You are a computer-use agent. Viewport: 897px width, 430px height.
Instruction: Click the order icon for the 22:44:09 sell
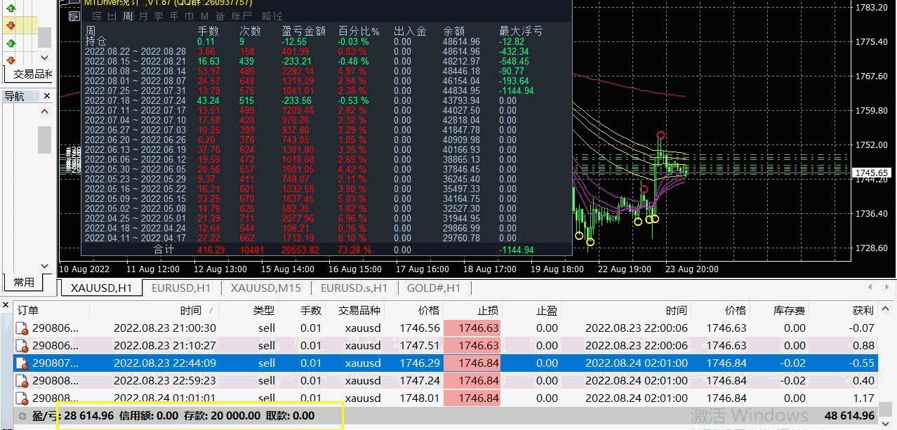click(22, 363)
